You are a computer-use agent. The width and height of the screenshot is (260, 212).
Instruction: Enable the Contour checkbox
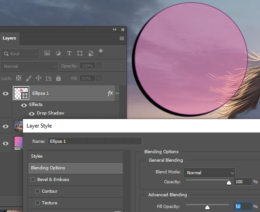[x=37, y=191]
